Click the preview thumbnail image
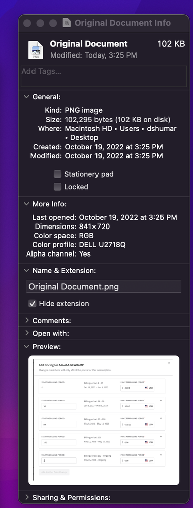 pyautogui.click(x=104, y=420)
